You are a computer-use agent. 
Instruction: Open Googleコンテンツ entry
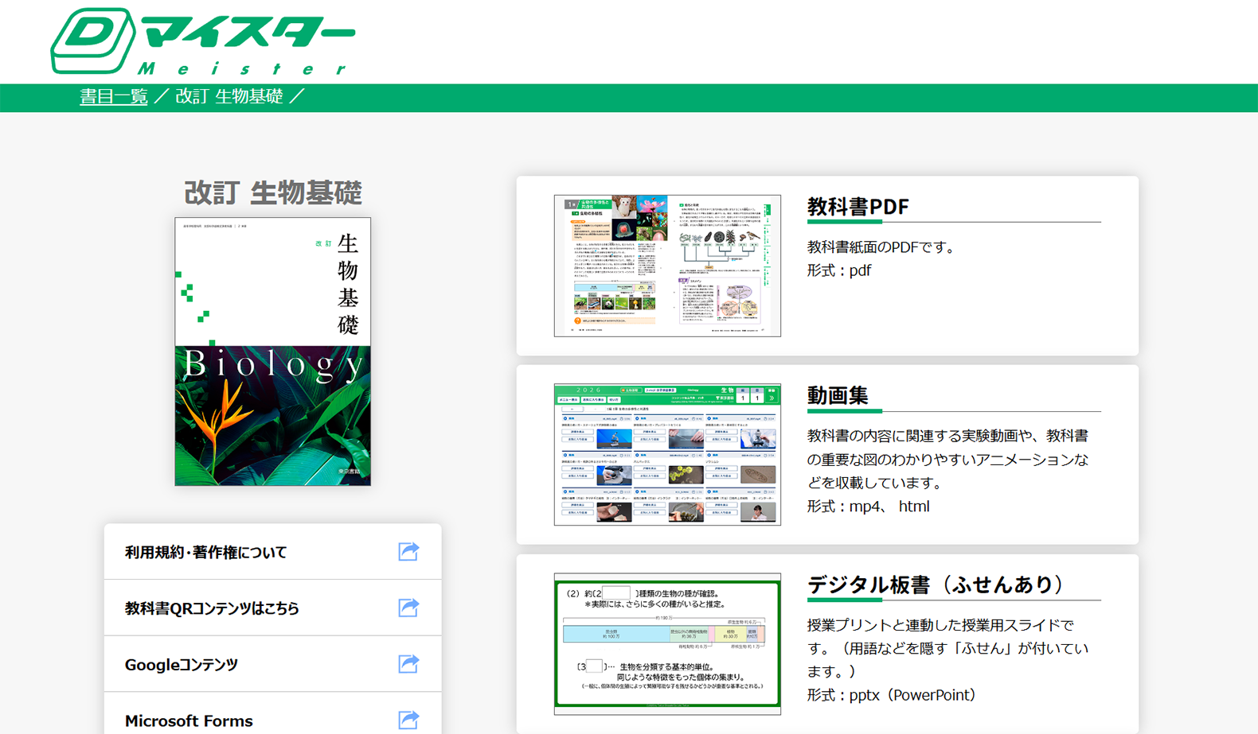[x=181, y=665]
